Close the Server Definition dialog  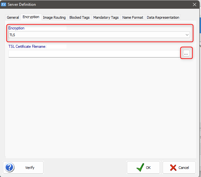195,5
